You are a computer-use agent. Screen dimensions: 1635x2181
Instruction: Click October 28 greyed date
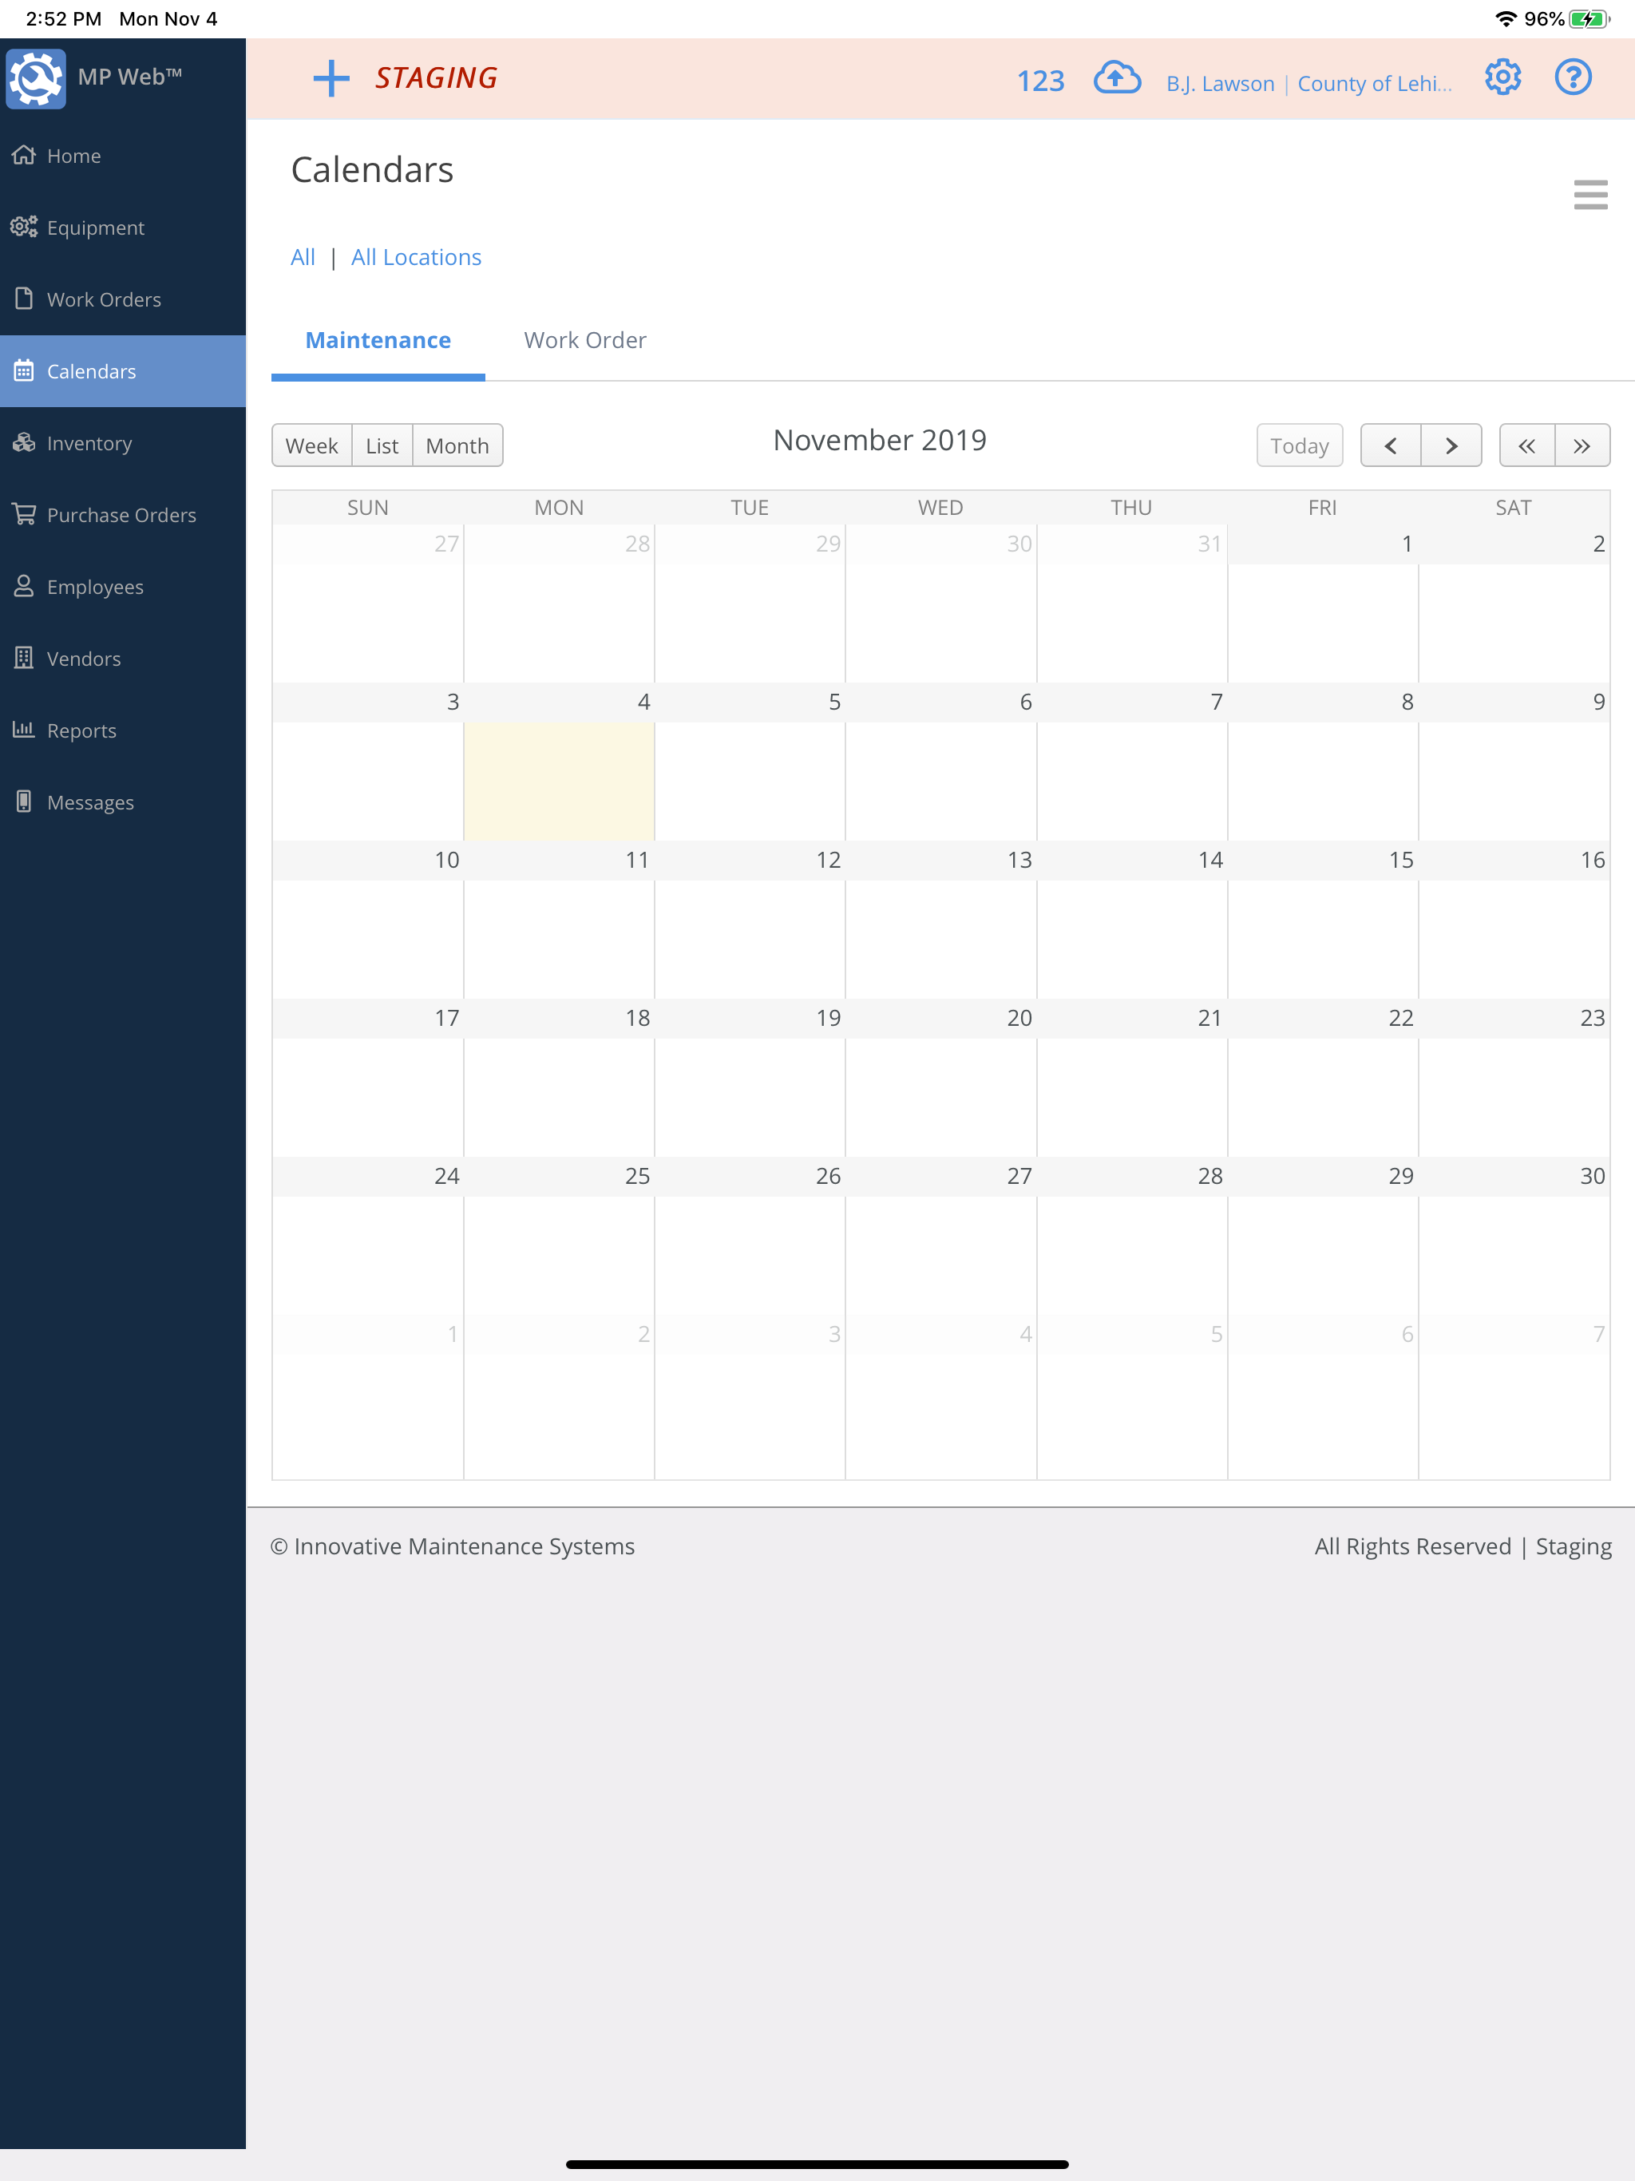point(637,544)
